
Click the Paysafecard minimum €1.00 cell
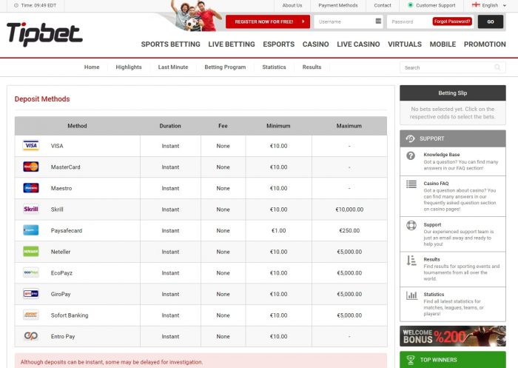[x=278, y=230]
